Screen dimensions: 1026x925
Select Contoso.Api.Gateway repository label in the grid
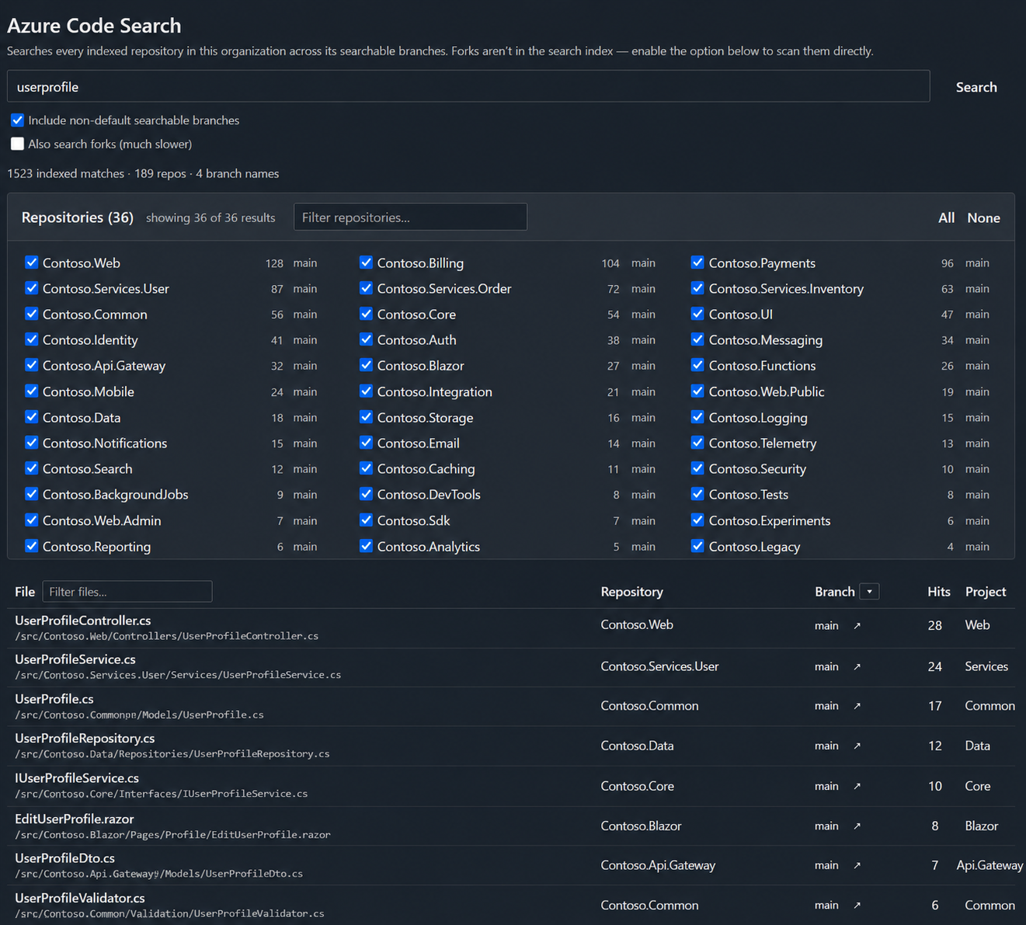pos(104,366)
